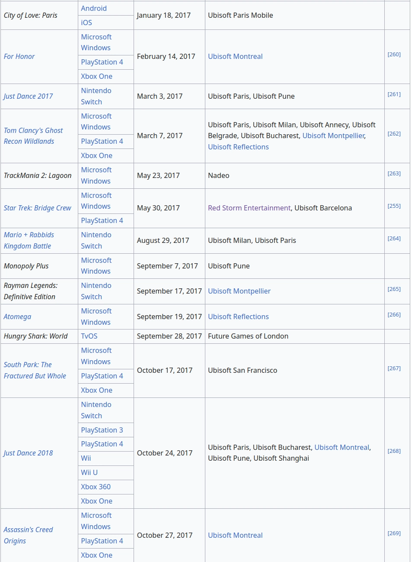415x562 pixels.
Task: Click Microsoft Windows in Assassin's Creed Origins row
Action: 96,521
